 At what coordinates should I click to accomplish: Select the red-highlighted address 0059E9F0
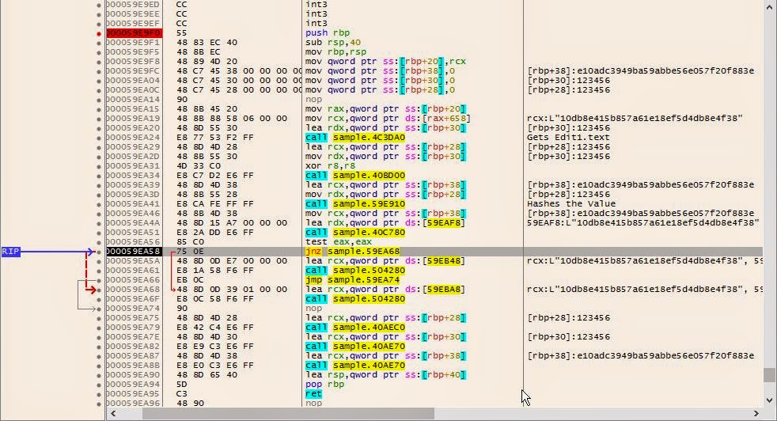pos(134,33)
